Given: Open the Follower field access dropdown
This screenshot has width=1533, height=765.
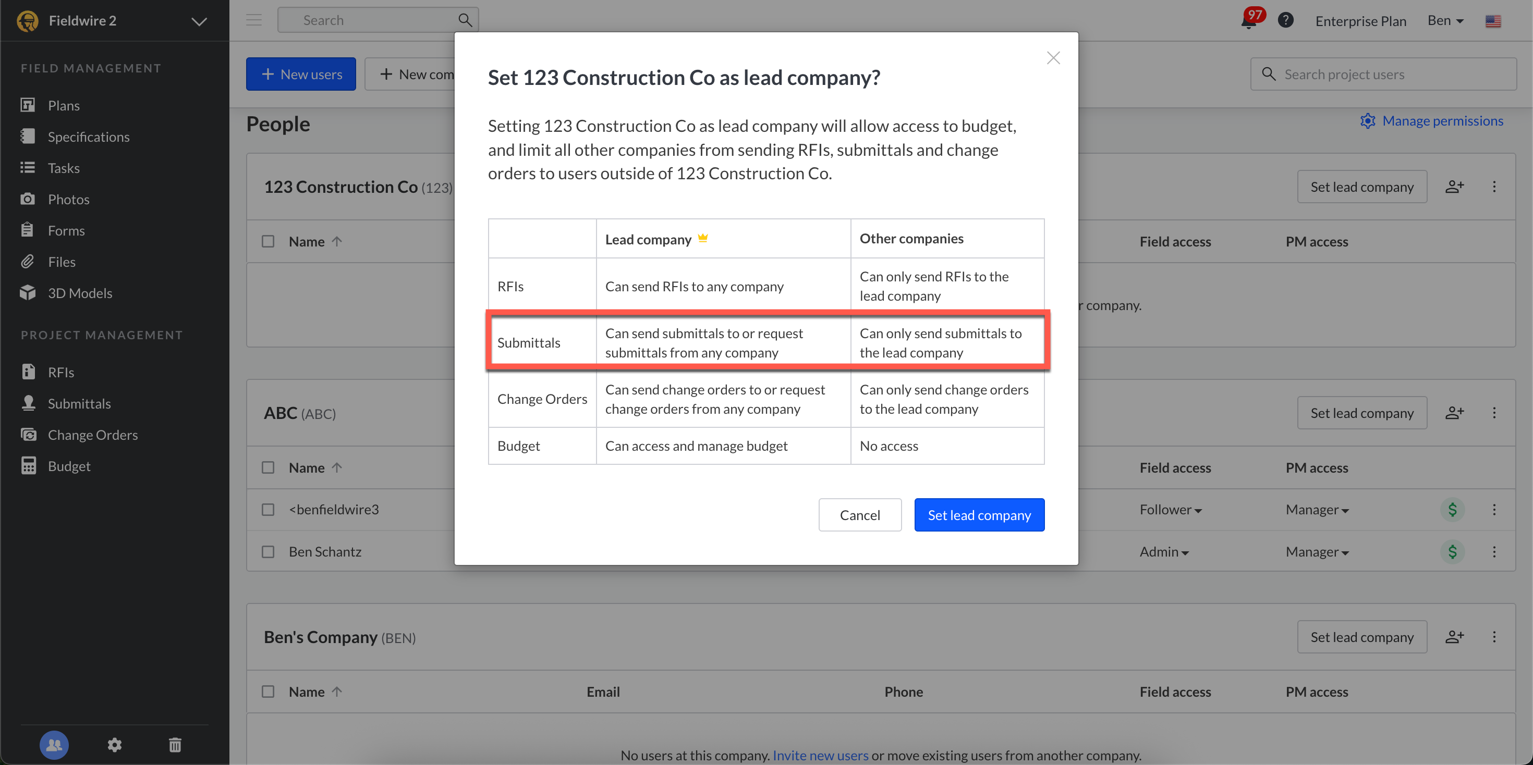Looking at the screenshot, I should 1170,509.
